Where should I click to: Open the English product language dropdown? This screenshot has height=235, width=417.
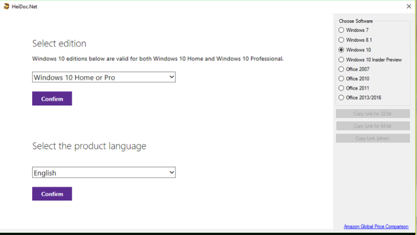click(104, 172)
